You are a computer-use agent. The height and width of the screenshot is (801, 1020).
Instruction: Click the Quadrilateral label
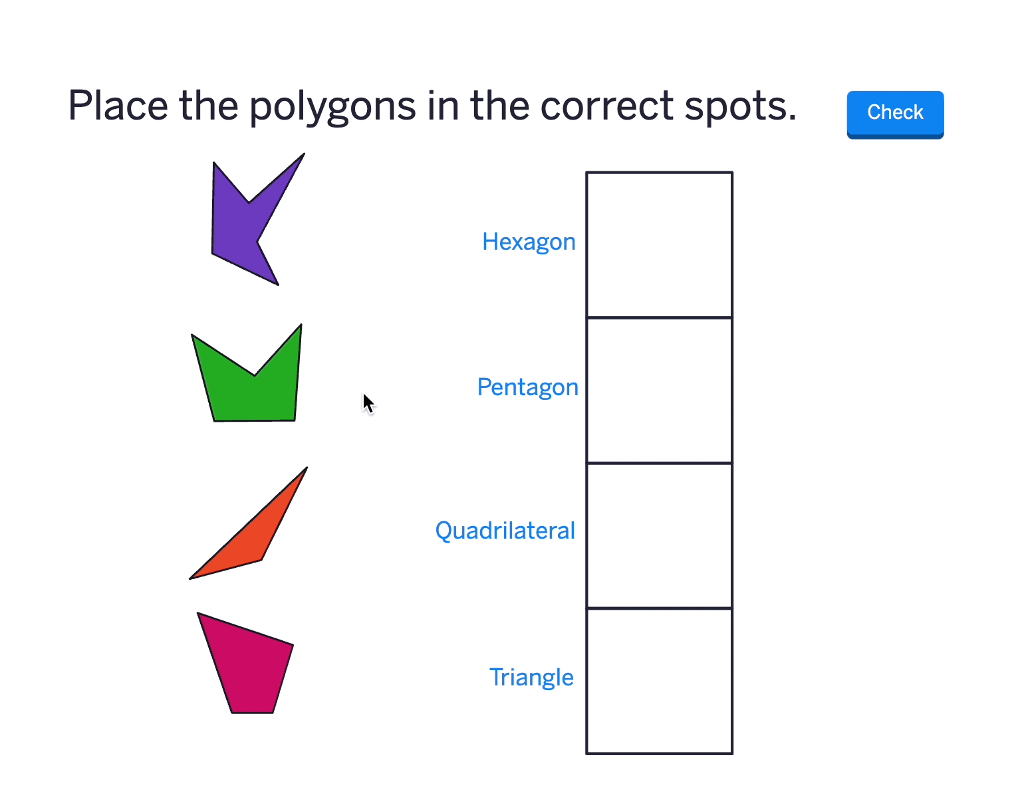[x=505, y=530]
